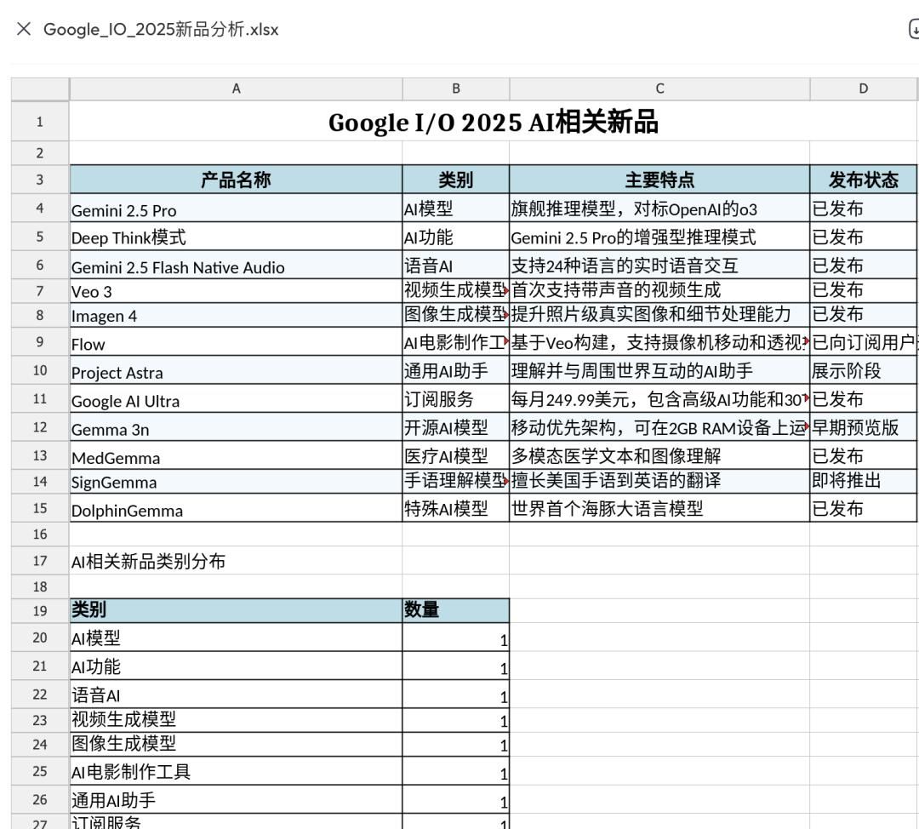This screenshot has height=829, width=919.
Task: Click 'Gemini 2.5 Pro的增强型推理模式' cell
Action: click(x=659, y=237)
